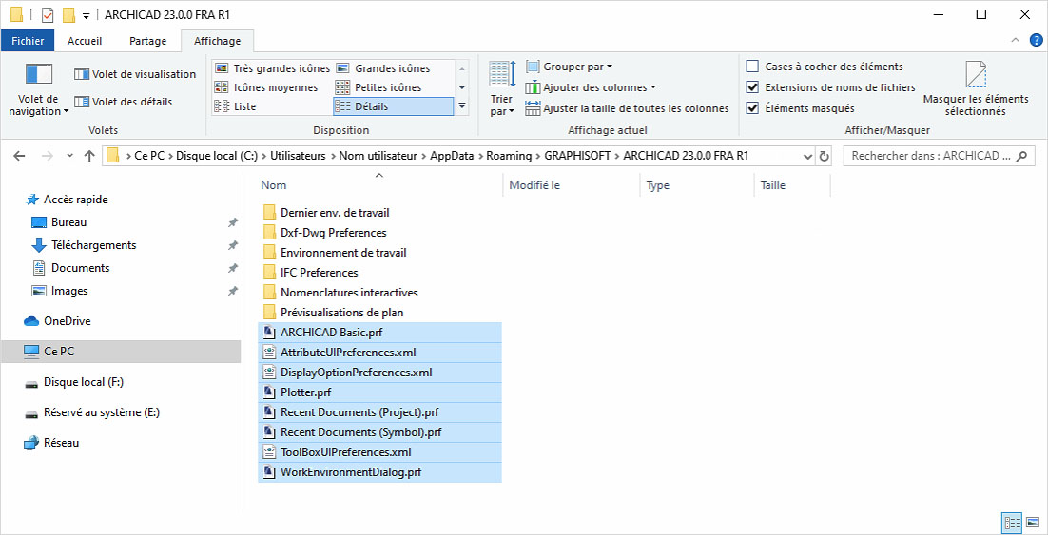Open the Fichier tab
The height and width of the screenshot is (535, 1048).
28,41
